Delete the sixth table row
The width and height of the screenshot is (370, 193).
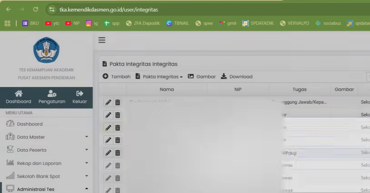[x=118, y=165]
